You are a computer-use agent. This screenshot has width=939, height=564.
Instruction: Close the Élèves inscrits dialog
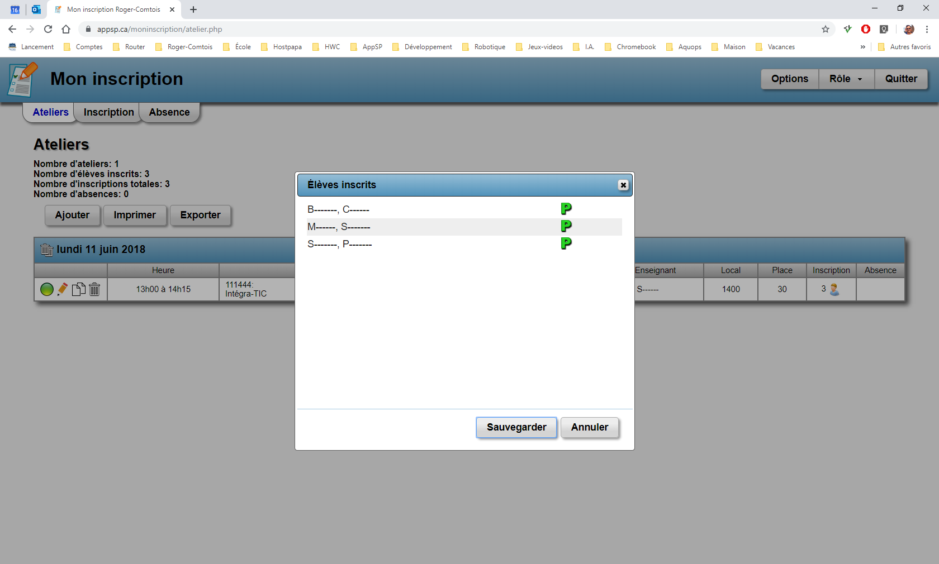[623, 185]
